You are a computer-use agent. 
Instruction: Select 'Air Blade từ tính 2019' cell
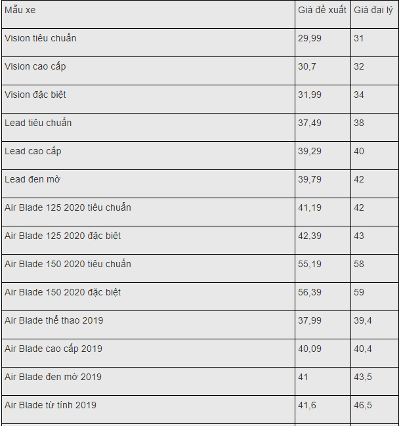[148, 410]
